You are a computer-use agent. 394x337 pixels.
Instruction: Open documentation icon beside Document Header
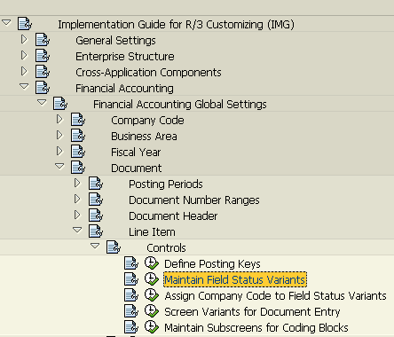(x=96, y=216)
